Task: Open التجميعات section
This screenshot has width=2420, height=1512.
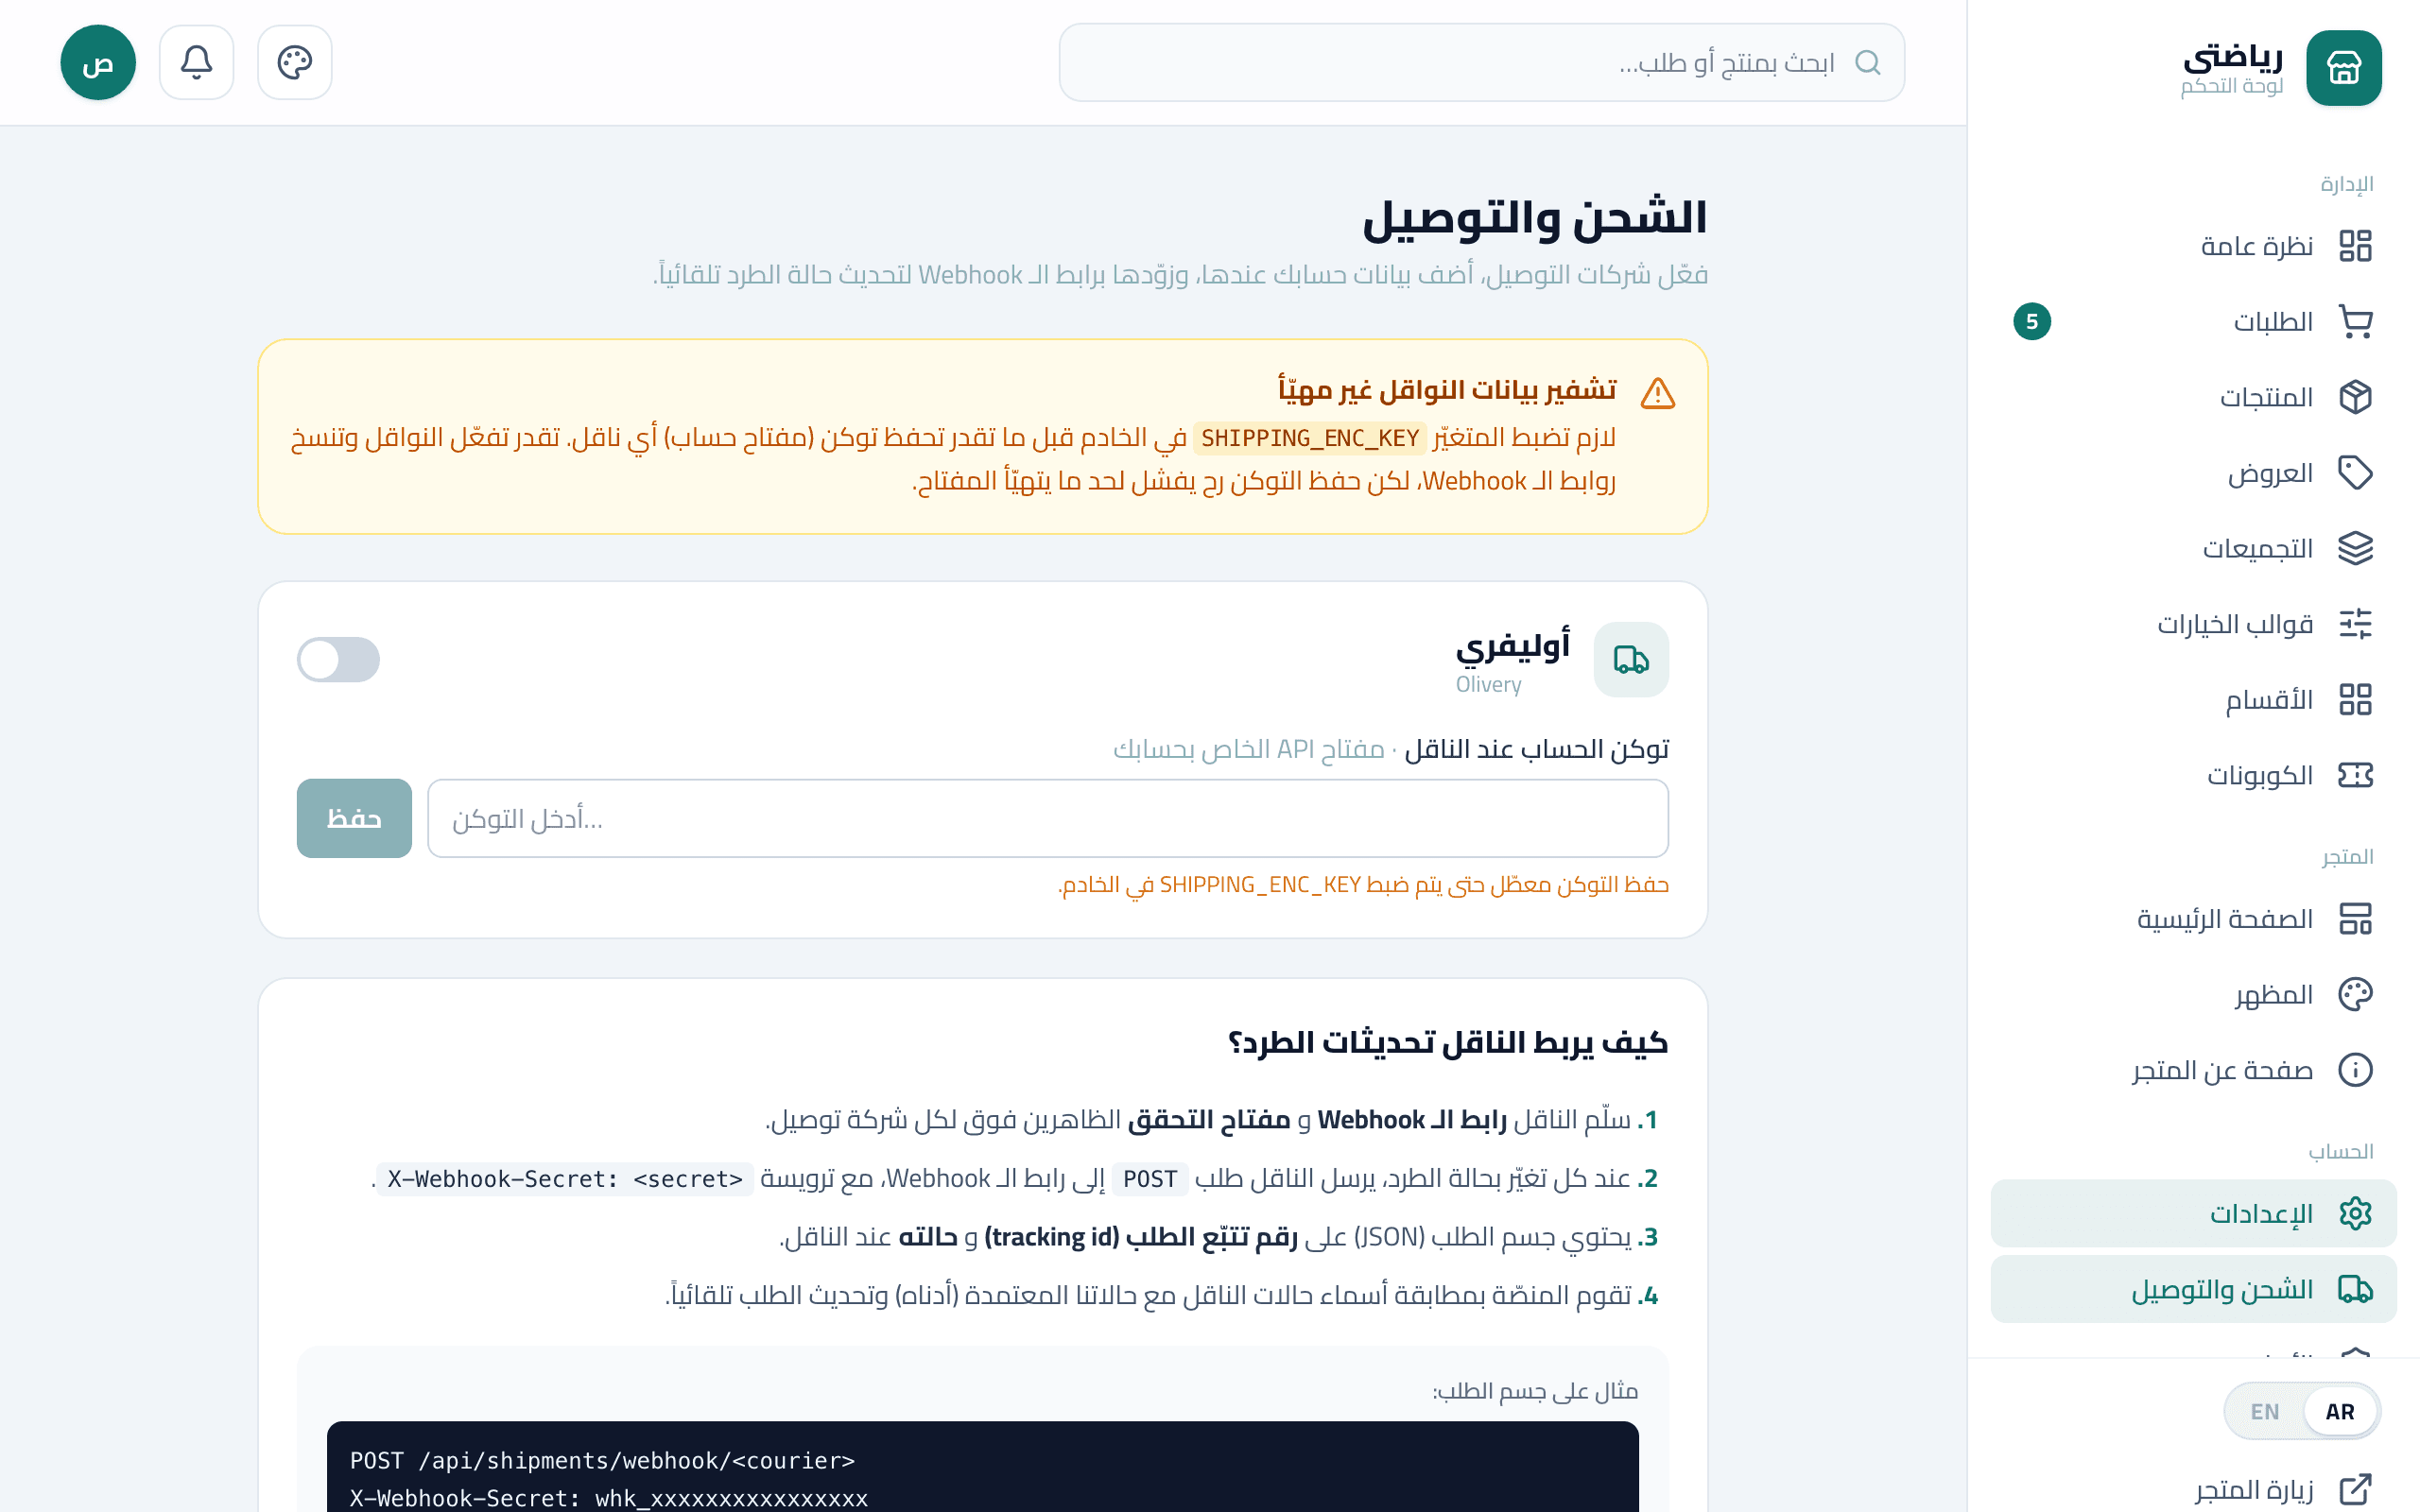Action: 2193,548
